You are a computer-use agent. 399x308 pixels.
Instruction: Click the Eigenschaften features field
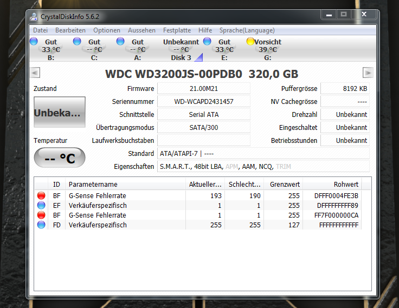(x=263, y=167)
